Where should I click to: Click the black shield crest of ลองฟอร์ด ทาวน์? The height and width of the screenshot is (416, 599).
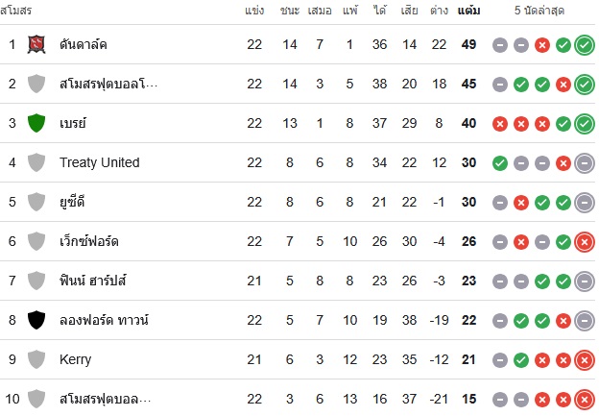[x=36, y=320]
